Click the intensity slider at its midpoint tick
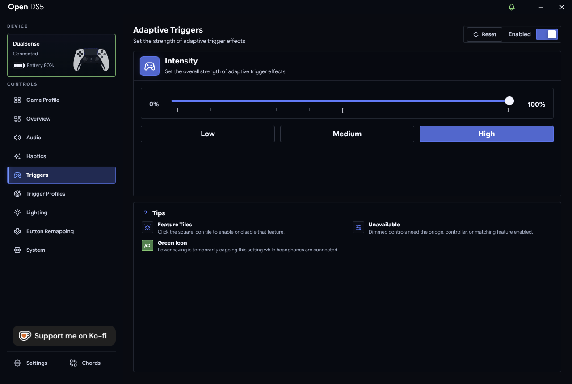 [343, 110]
